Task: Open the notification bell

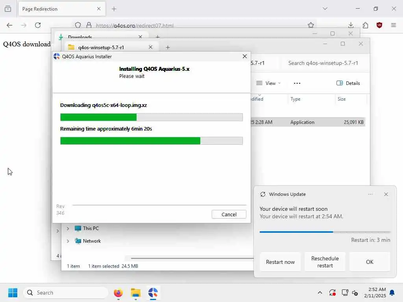Action: [392, 293]
